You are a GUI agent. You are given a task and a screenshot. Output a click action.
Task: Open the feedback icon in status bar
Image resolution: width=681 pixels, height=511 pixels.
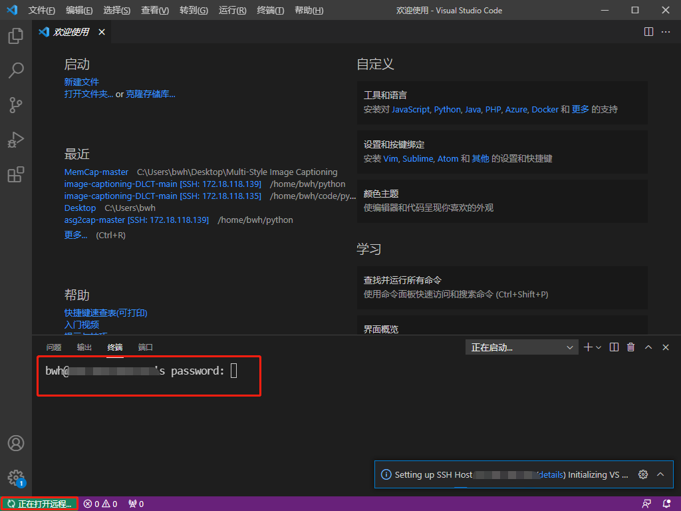(x=646, y=504)
